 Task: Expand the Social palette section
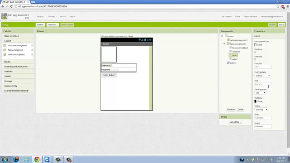point(18,76)
